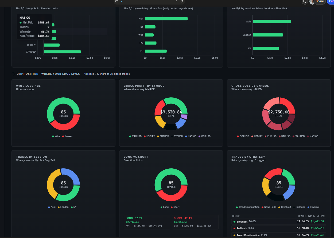Viewport: 334px width, 238px height.
Task: Open the comments chat bubble icon
Action: pyautogui.click(x=305, y=1)
